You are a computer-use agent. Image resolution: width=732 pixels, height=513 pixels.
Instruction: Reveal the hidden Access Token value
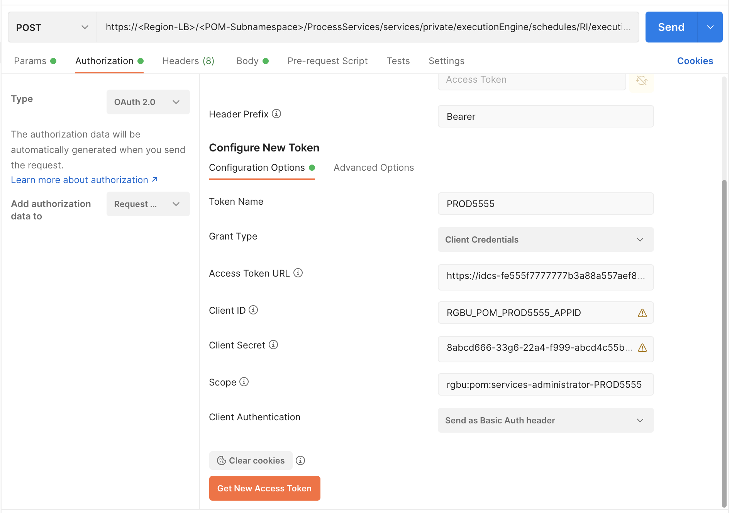click(x=642, y=81)
